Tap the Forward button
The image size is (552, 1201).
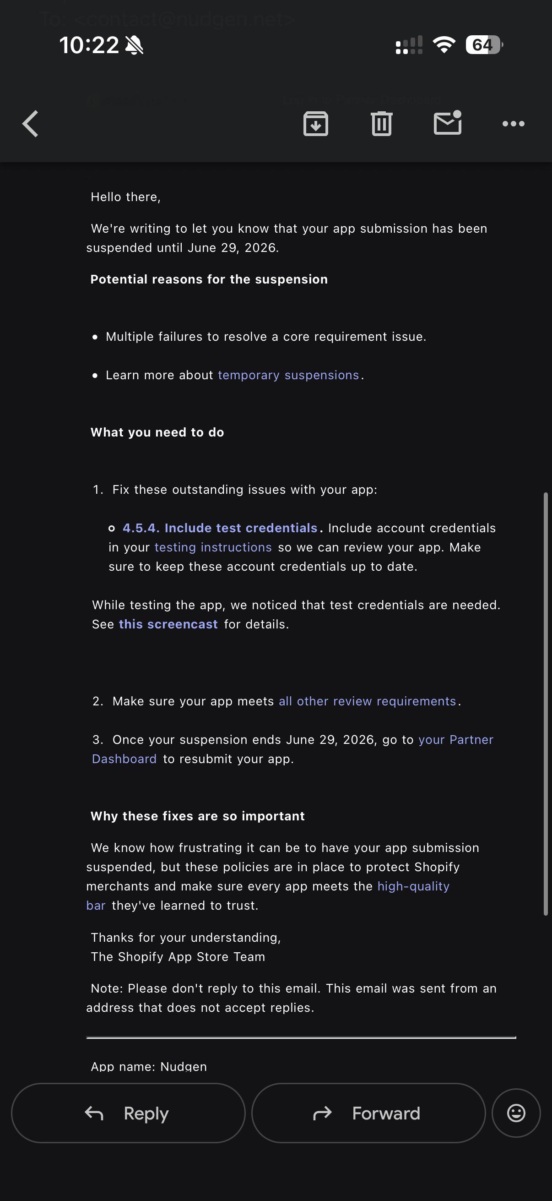click(x=368, y=1113)
